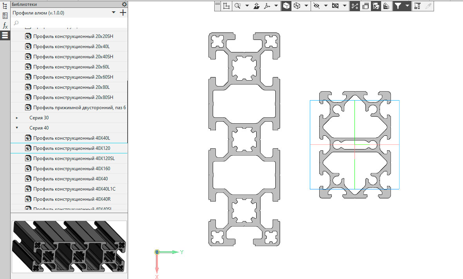
Task: Expand the display mode dropdown arrow
Action: (x=306, y=6)
